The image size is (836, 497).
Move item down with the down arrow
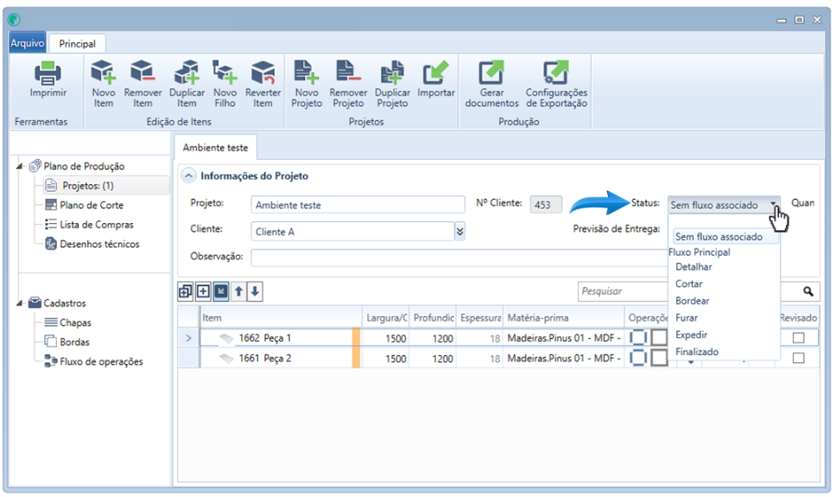point(255,291)
